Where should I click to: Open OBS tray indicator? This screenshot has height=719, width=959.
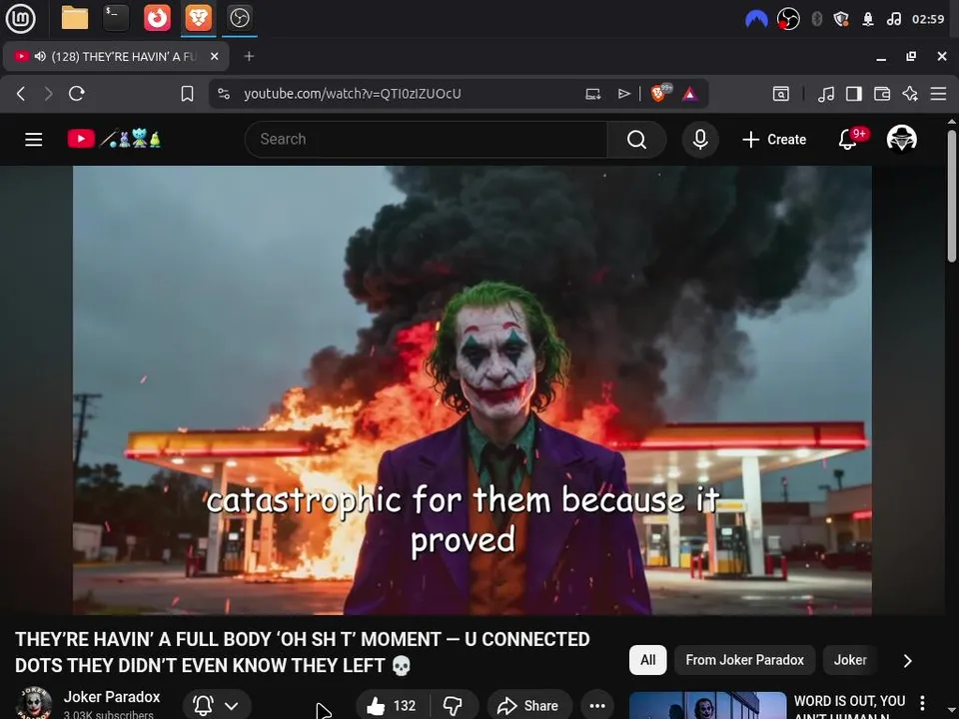point(788,19)
